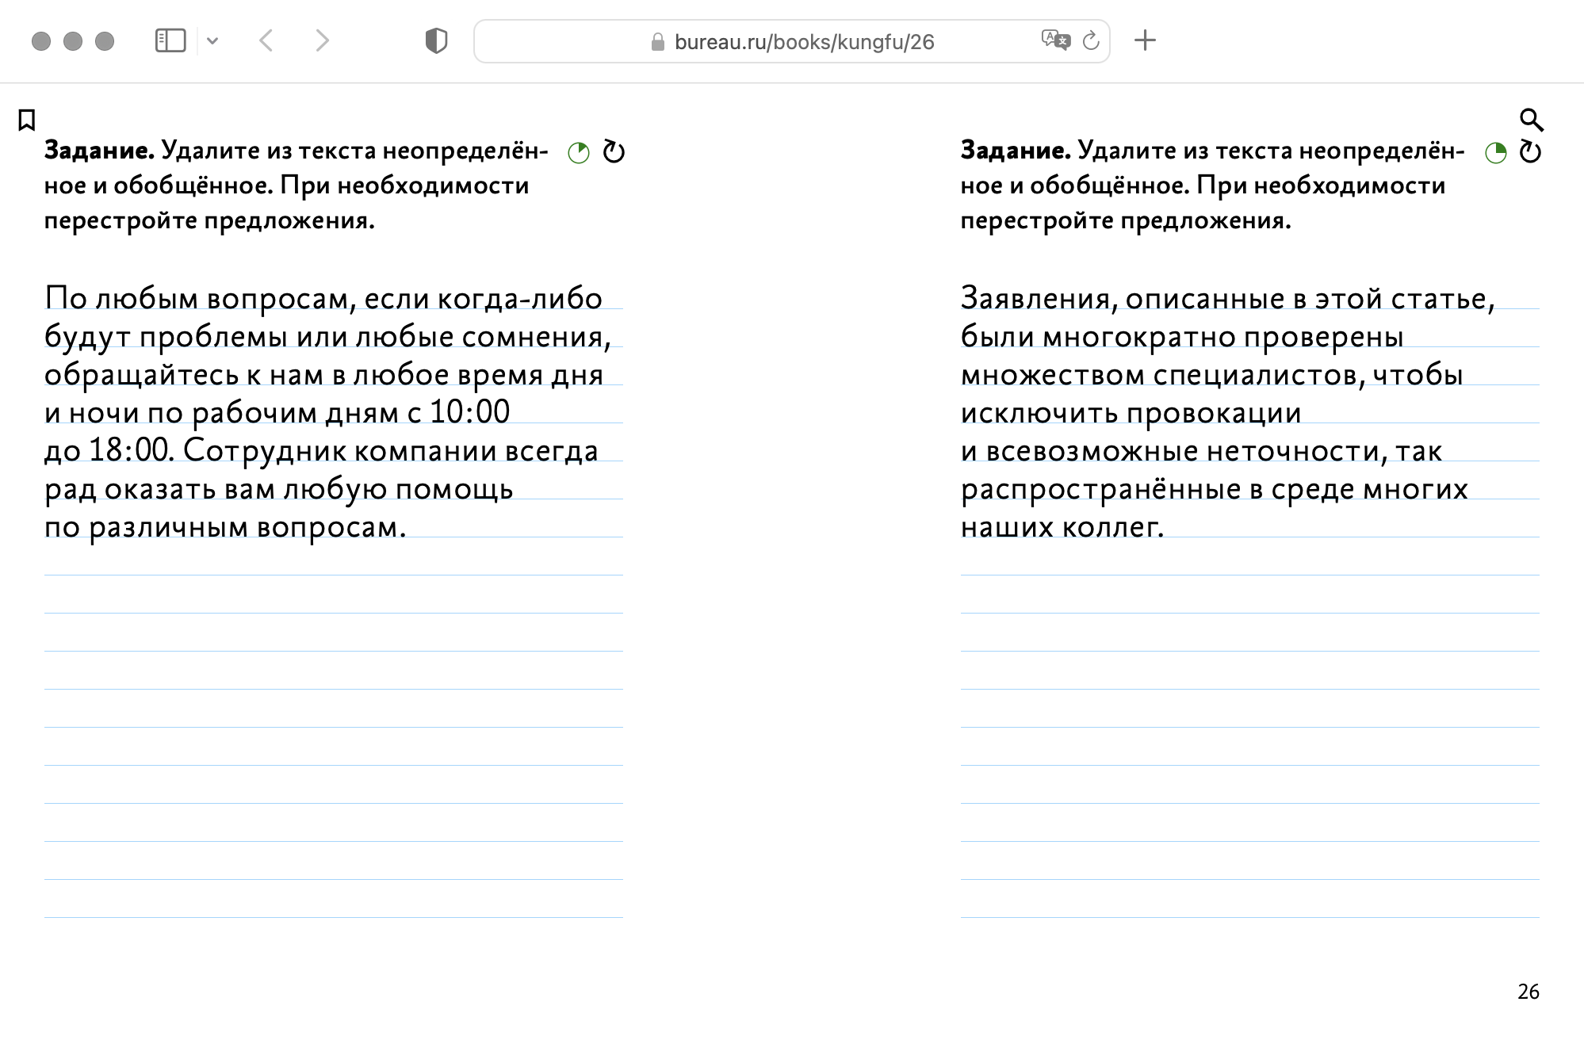Click the right 'Задание.' heading
This screenshot has height=1040, width=1584.
1016,150
